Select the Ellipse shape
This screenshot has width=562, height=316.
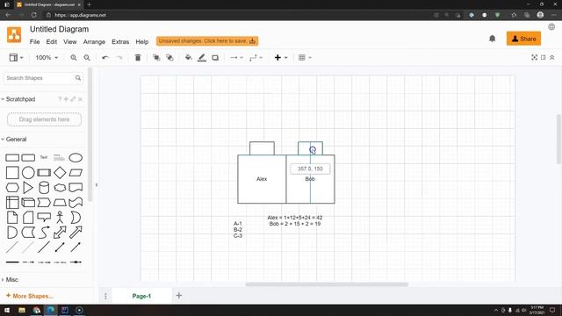[76, 158]
